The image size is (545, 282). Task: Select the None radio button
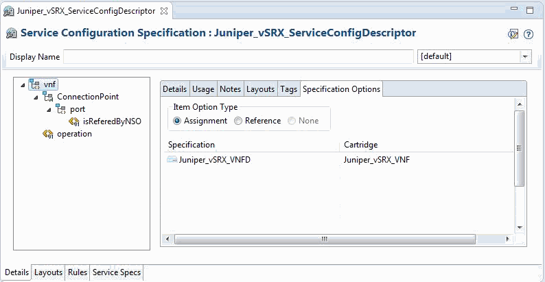(x=291, y=121)
